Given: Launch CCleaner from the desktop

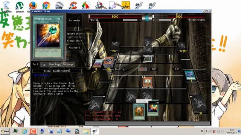Looking at the screenshot, I should [x=73, y=6].
